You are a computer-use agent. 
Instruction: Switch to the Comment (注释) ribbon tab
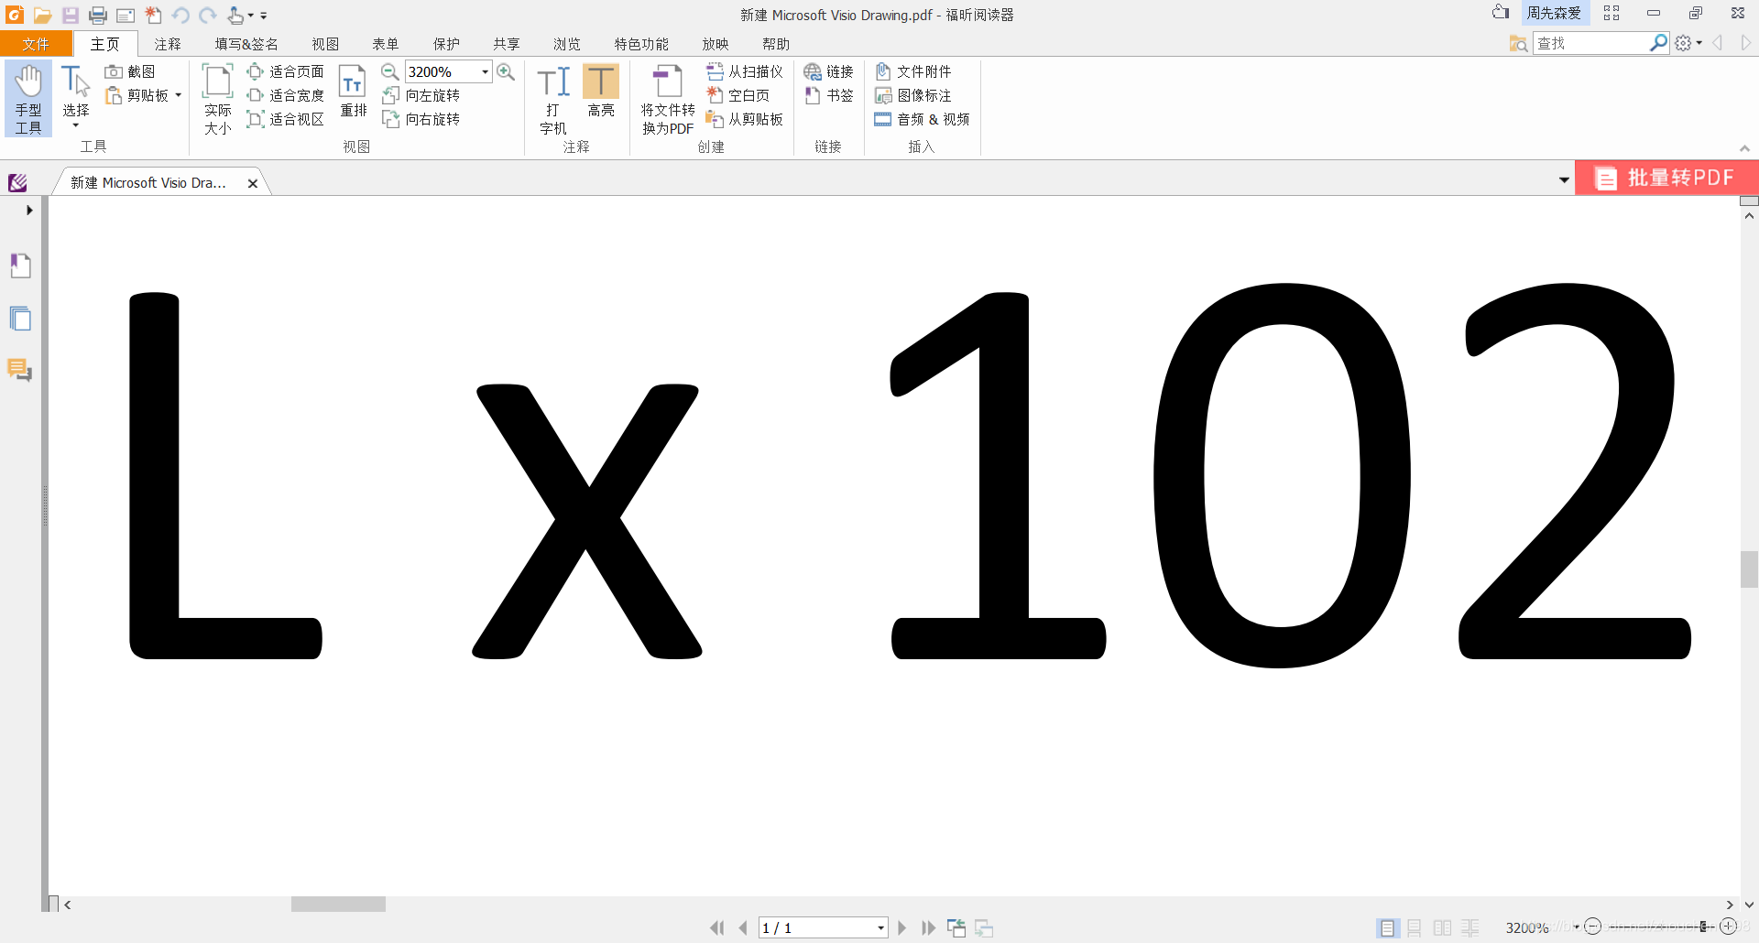click(x=168, y=44)
